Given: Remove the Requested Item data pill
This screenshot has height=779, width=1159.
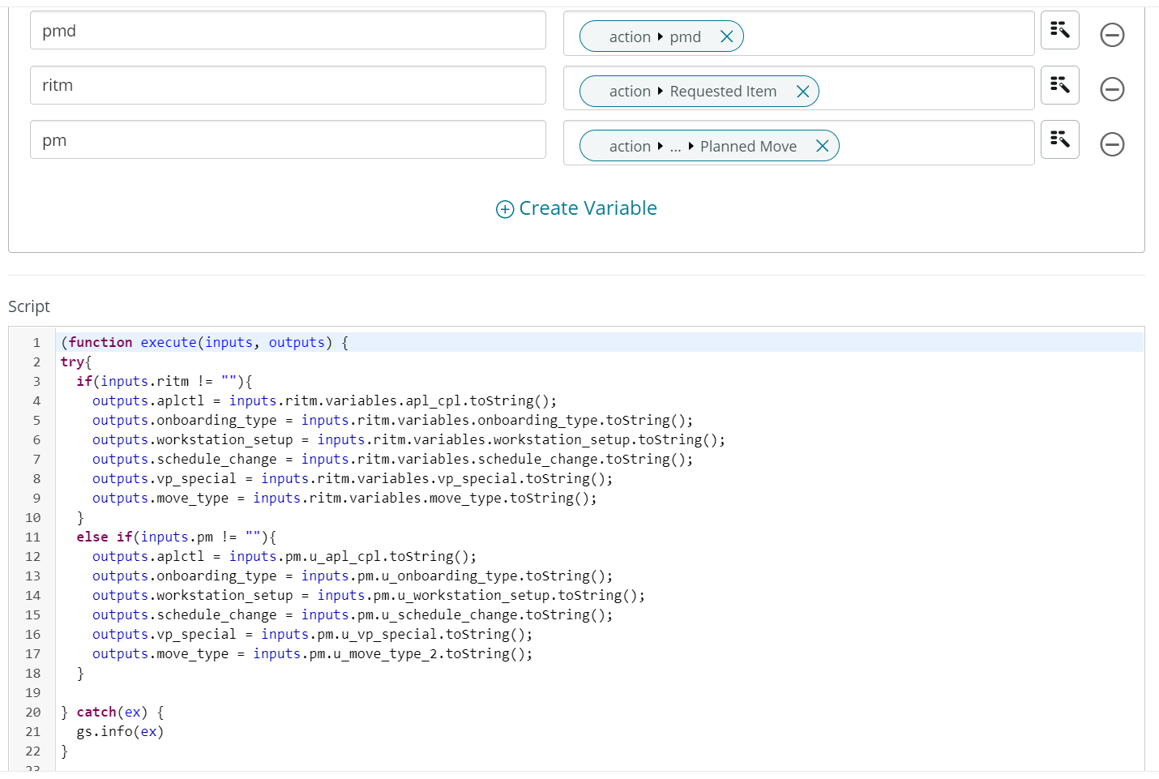Looking at the screenshot, I should [x=802, y=92].
